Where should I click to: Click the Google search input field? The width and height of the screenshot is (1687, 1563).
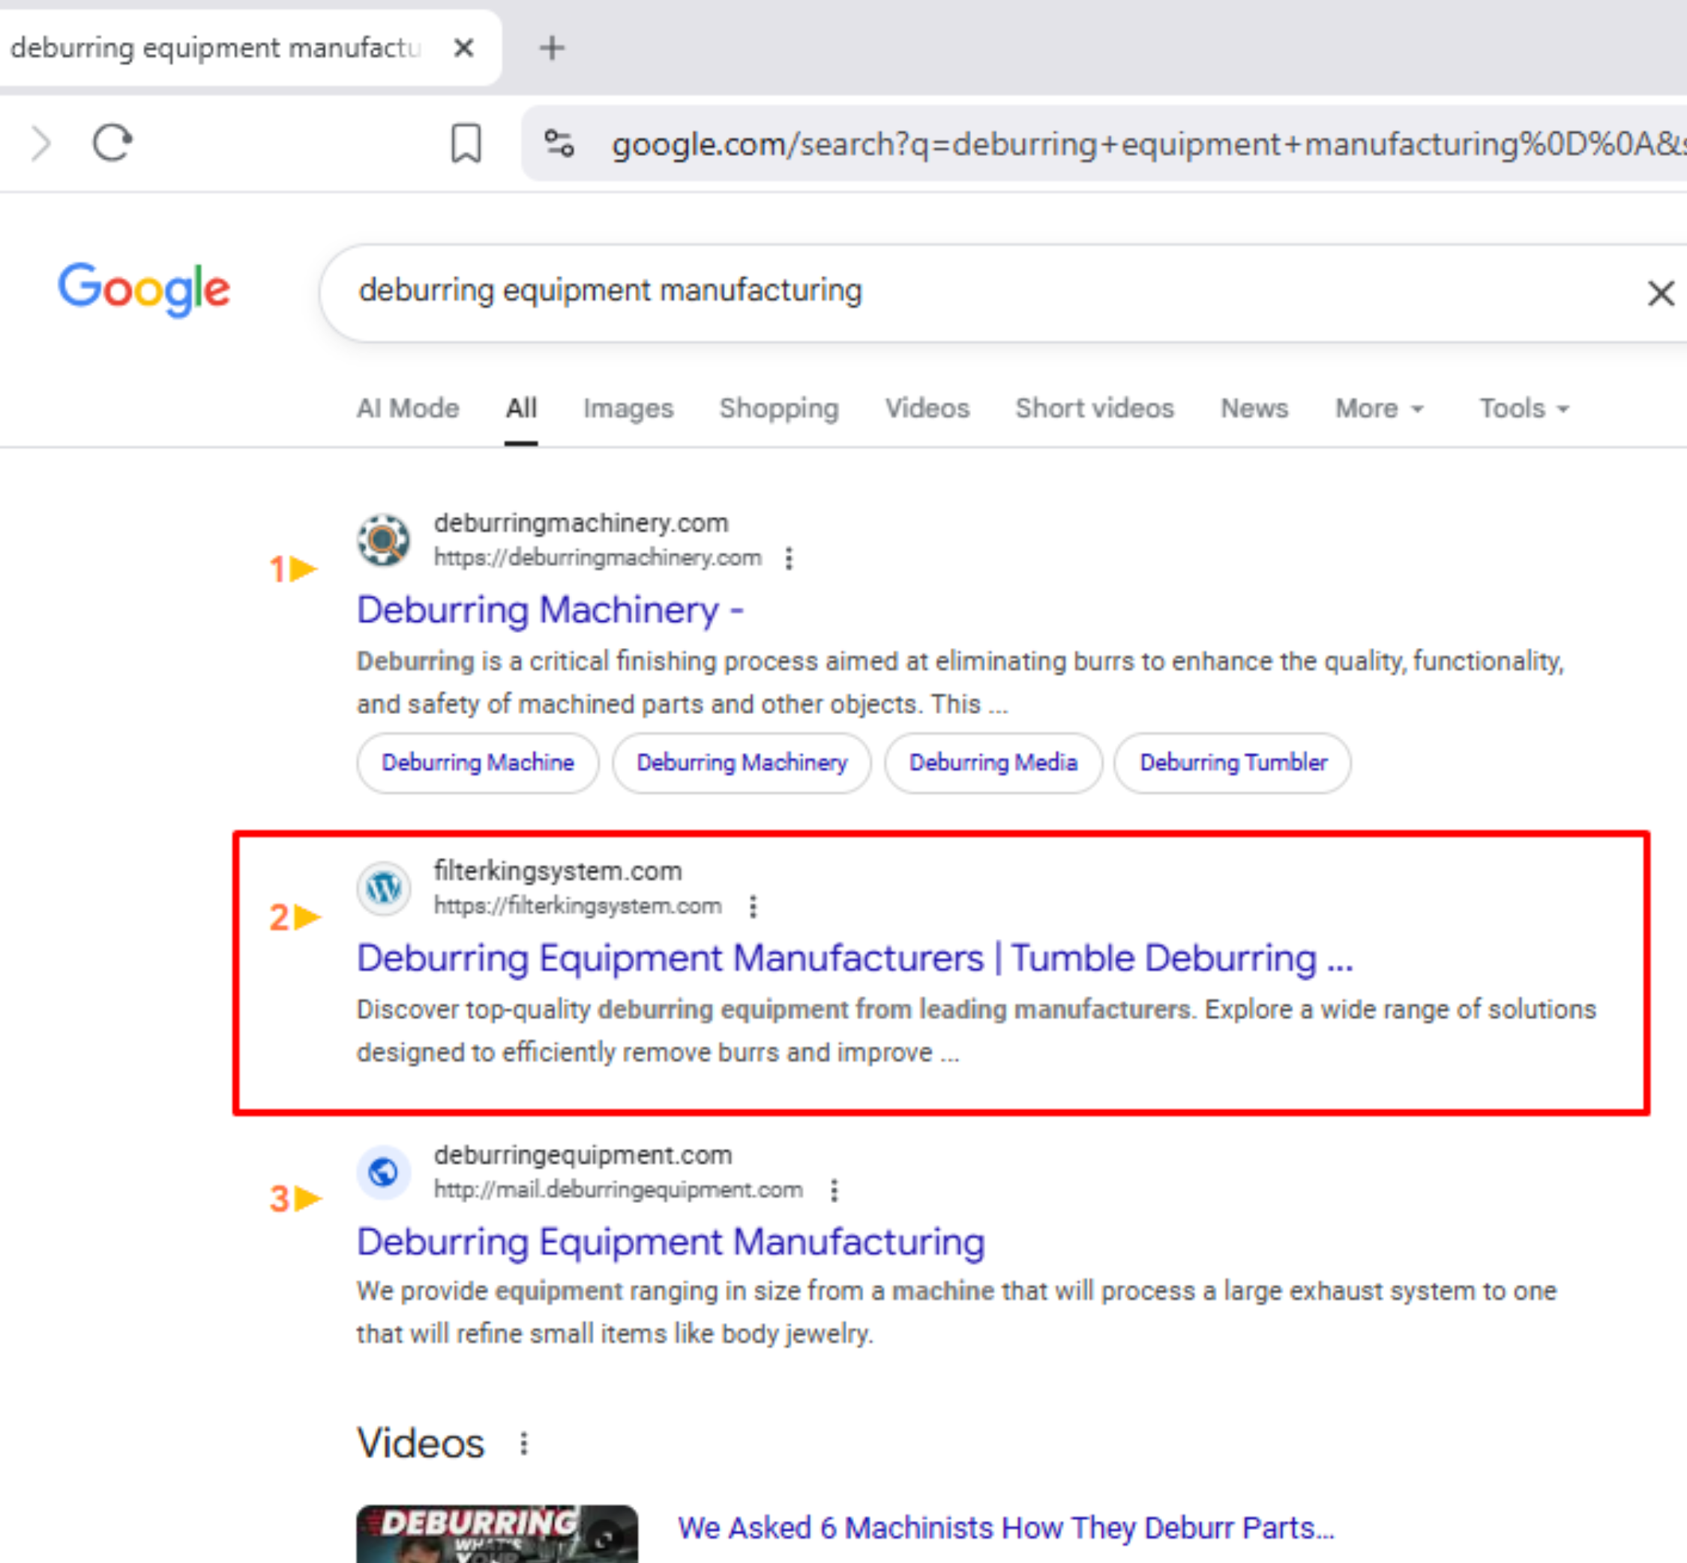click(x=930, y=291)
